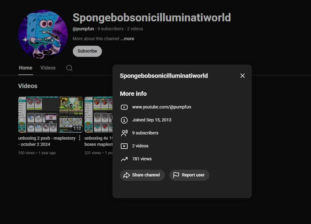
Task: Click the large Spongebobsonicilluminatiworld channel heading
Action: (152, 18)
